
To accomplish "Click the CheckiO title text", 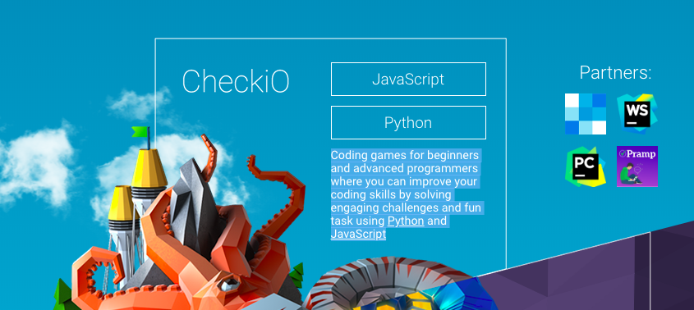I will tap(236, 81).
